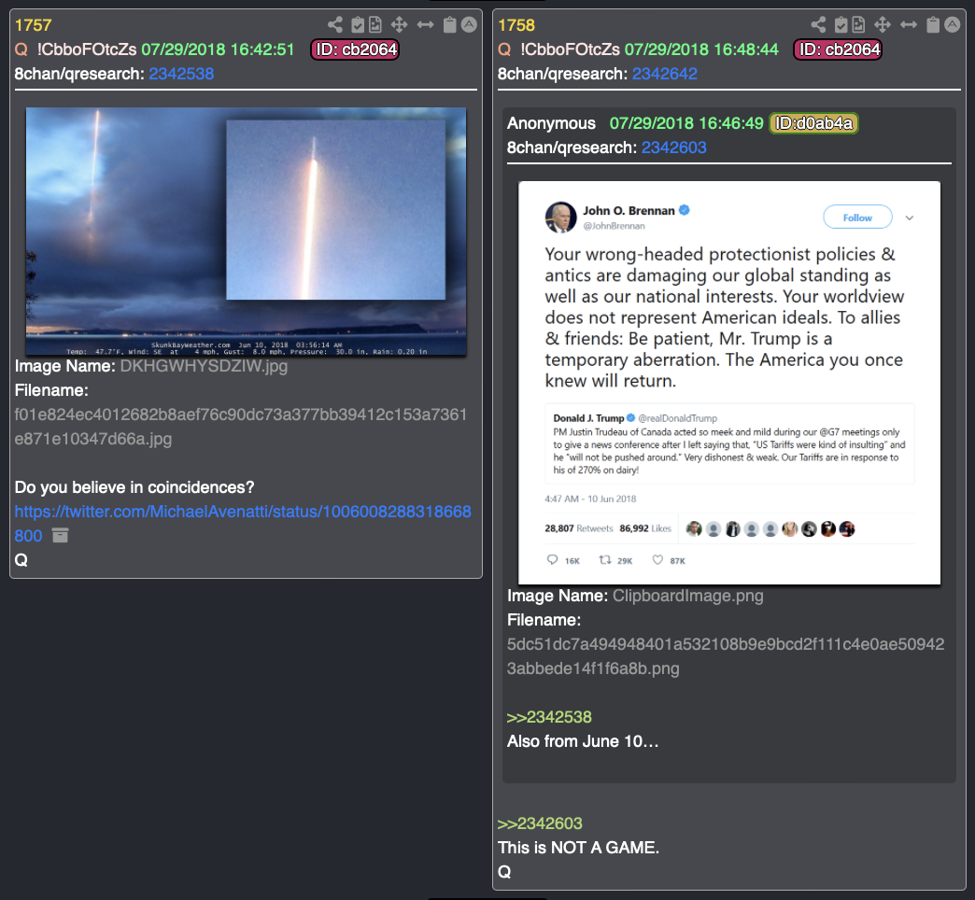Click the clipboard-check icon on post 1757

(x=358, y=25)
